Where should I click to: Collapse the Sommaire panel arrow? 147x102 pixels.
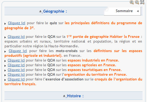click(138, 11)
